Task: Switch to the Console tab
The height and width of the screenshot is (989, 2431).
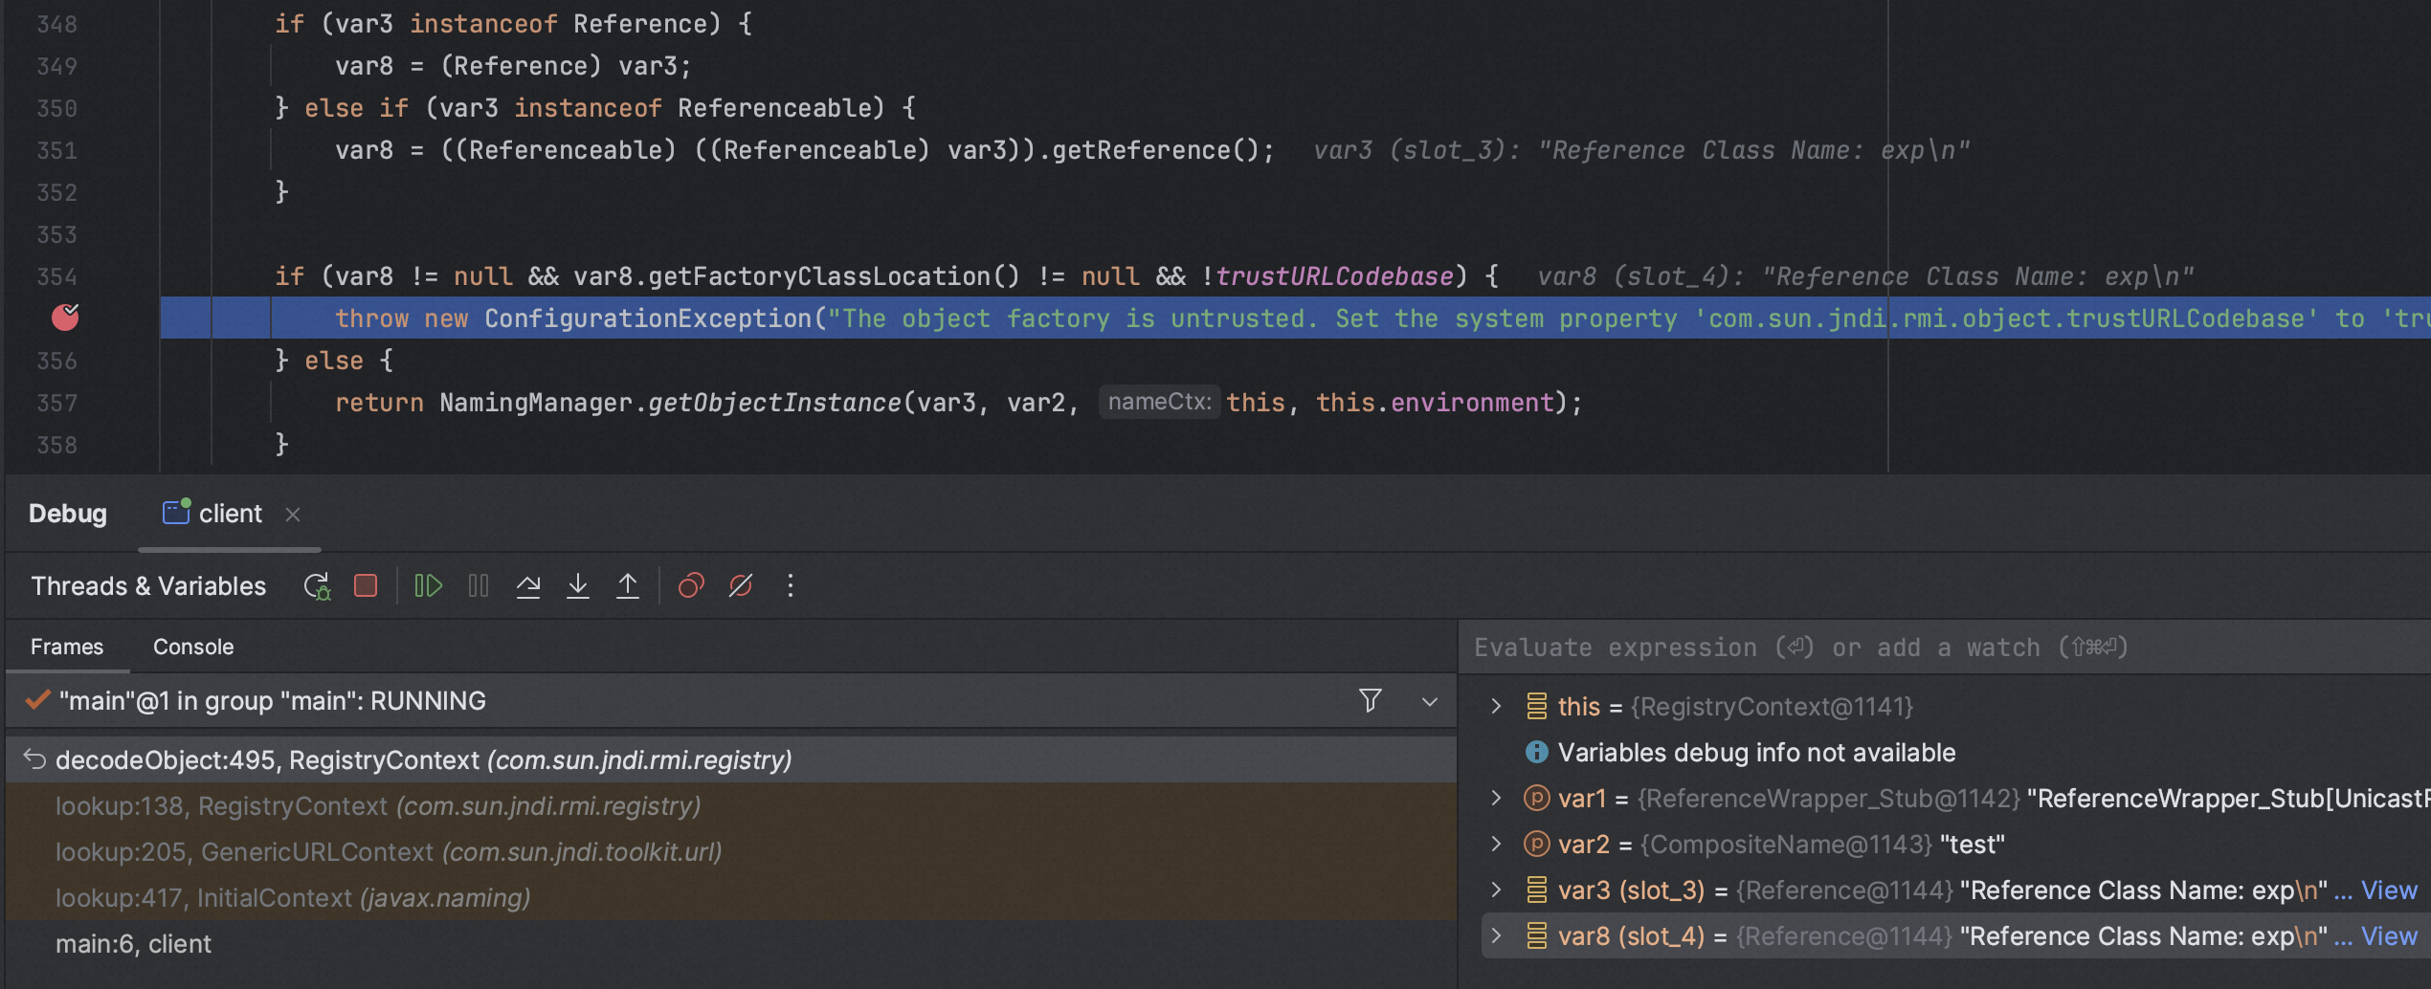Action: pyautogui.click(x=193, y=647)
